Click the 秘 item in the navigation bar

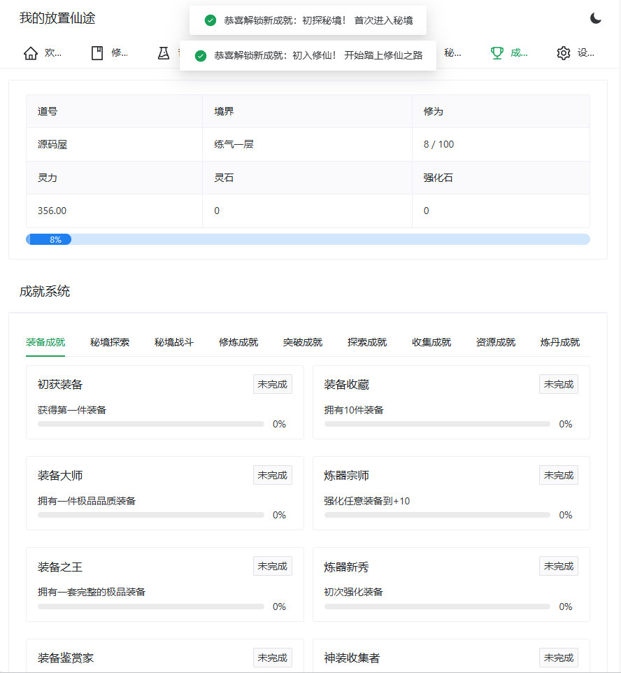click(450, 52)
